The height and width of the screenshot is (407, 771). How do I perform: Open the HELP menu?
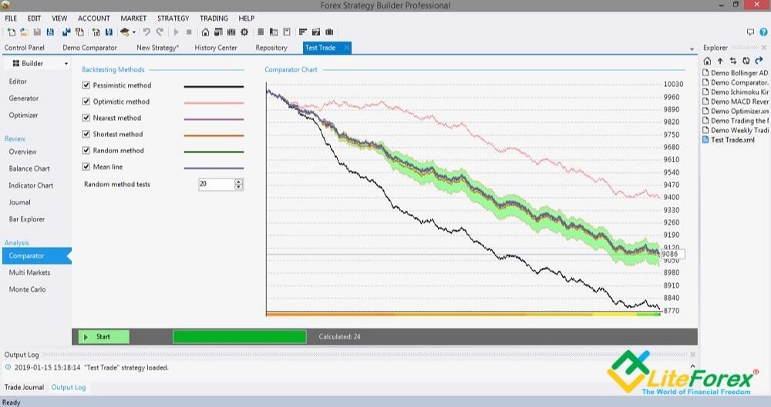[x=247, y=18]
